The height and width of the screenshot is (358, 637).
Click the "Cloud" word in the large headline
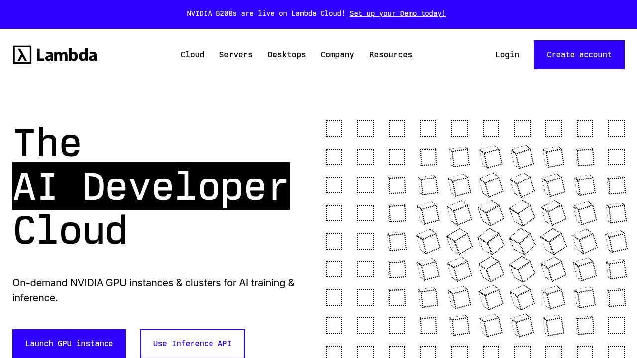tap(71, 230)
